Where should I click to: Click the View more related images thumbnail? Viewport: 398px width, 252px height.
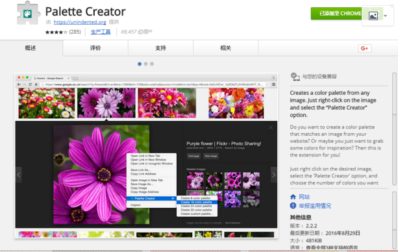point(251,199)
